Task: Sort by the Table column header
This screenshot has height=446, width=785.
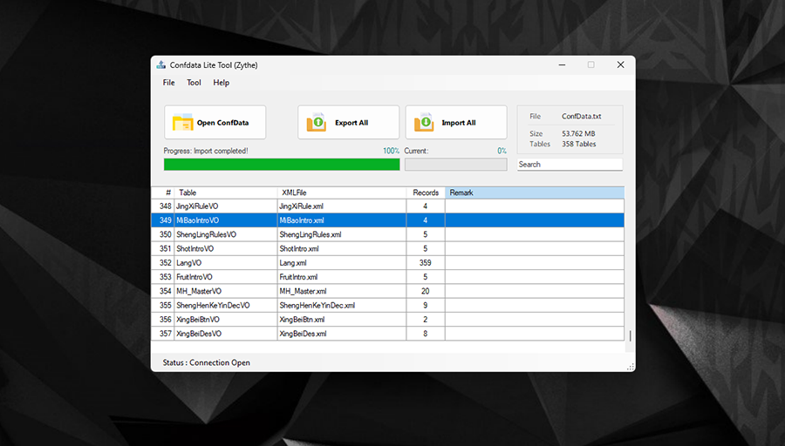Action: (x=226, y=193)
